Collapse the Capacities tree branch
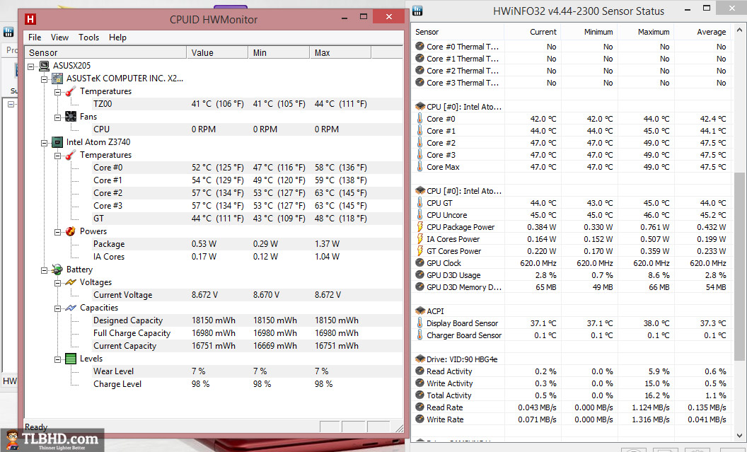This screenshot has width=747, height=452. [x=57, y=308]
